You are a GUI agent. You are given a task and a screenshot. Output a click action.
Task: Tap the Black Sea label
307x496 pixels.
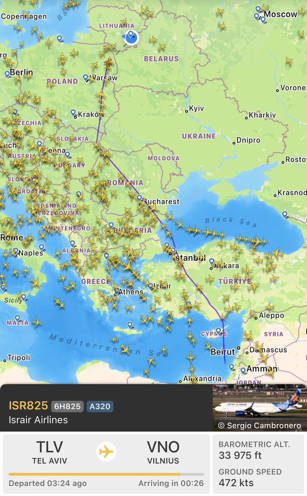pos(231,222)
